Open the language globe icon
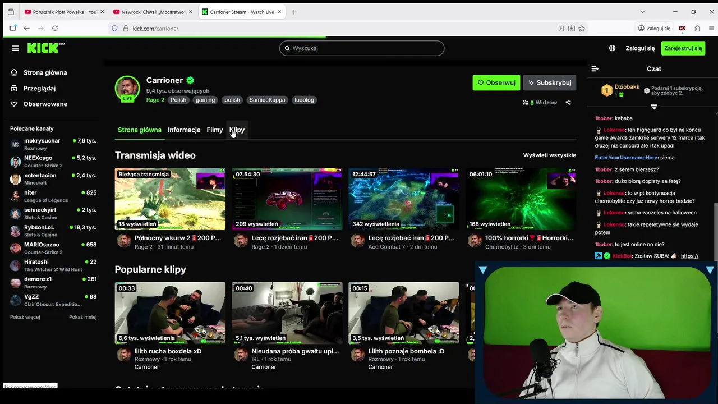Viewport: 718px width, 404px height. point(612,48)
